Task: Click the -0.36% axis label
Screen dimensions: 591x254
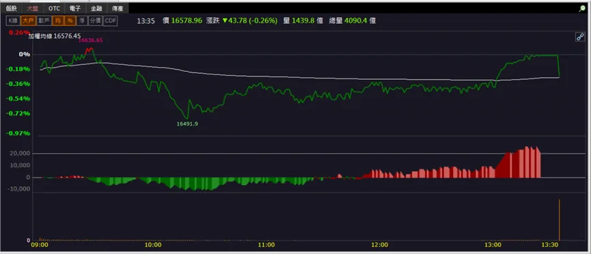Action: click(x=18, y=84)
